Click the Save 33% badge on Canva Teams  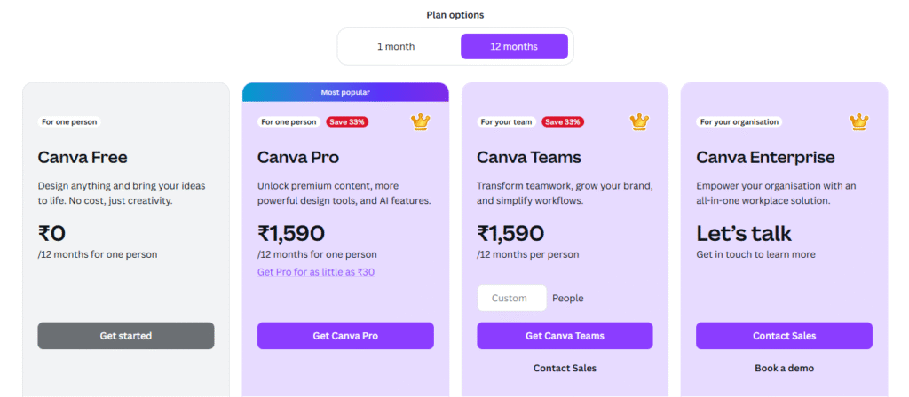point(563,122)
